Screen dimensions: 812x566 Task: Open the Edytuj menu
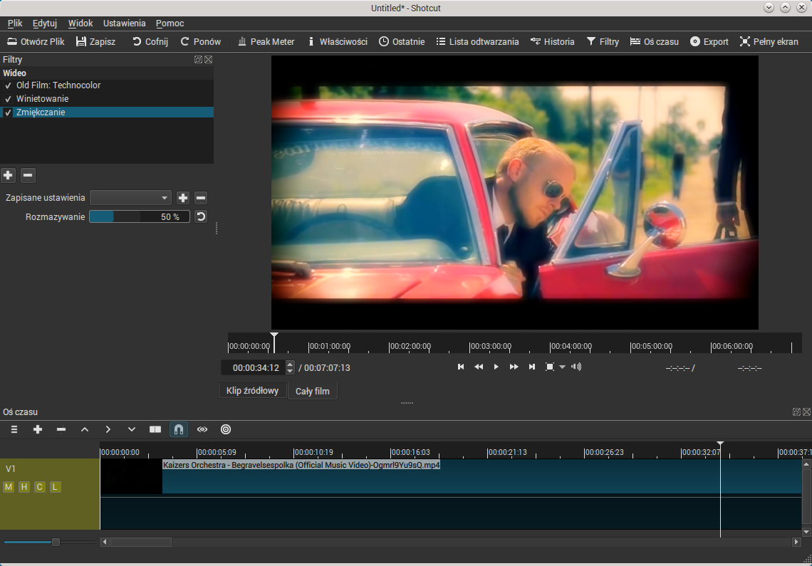(x=45, y=23)
